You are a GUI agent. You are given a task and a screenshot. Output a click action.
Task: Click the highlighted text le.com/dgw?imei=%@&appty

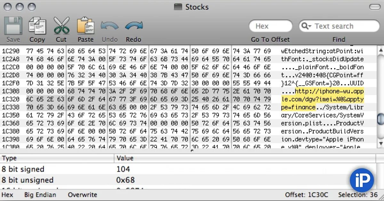[x=323, y=99]
